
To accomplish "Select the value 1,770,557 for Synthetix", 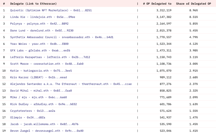I will click(x=164, y=37).
